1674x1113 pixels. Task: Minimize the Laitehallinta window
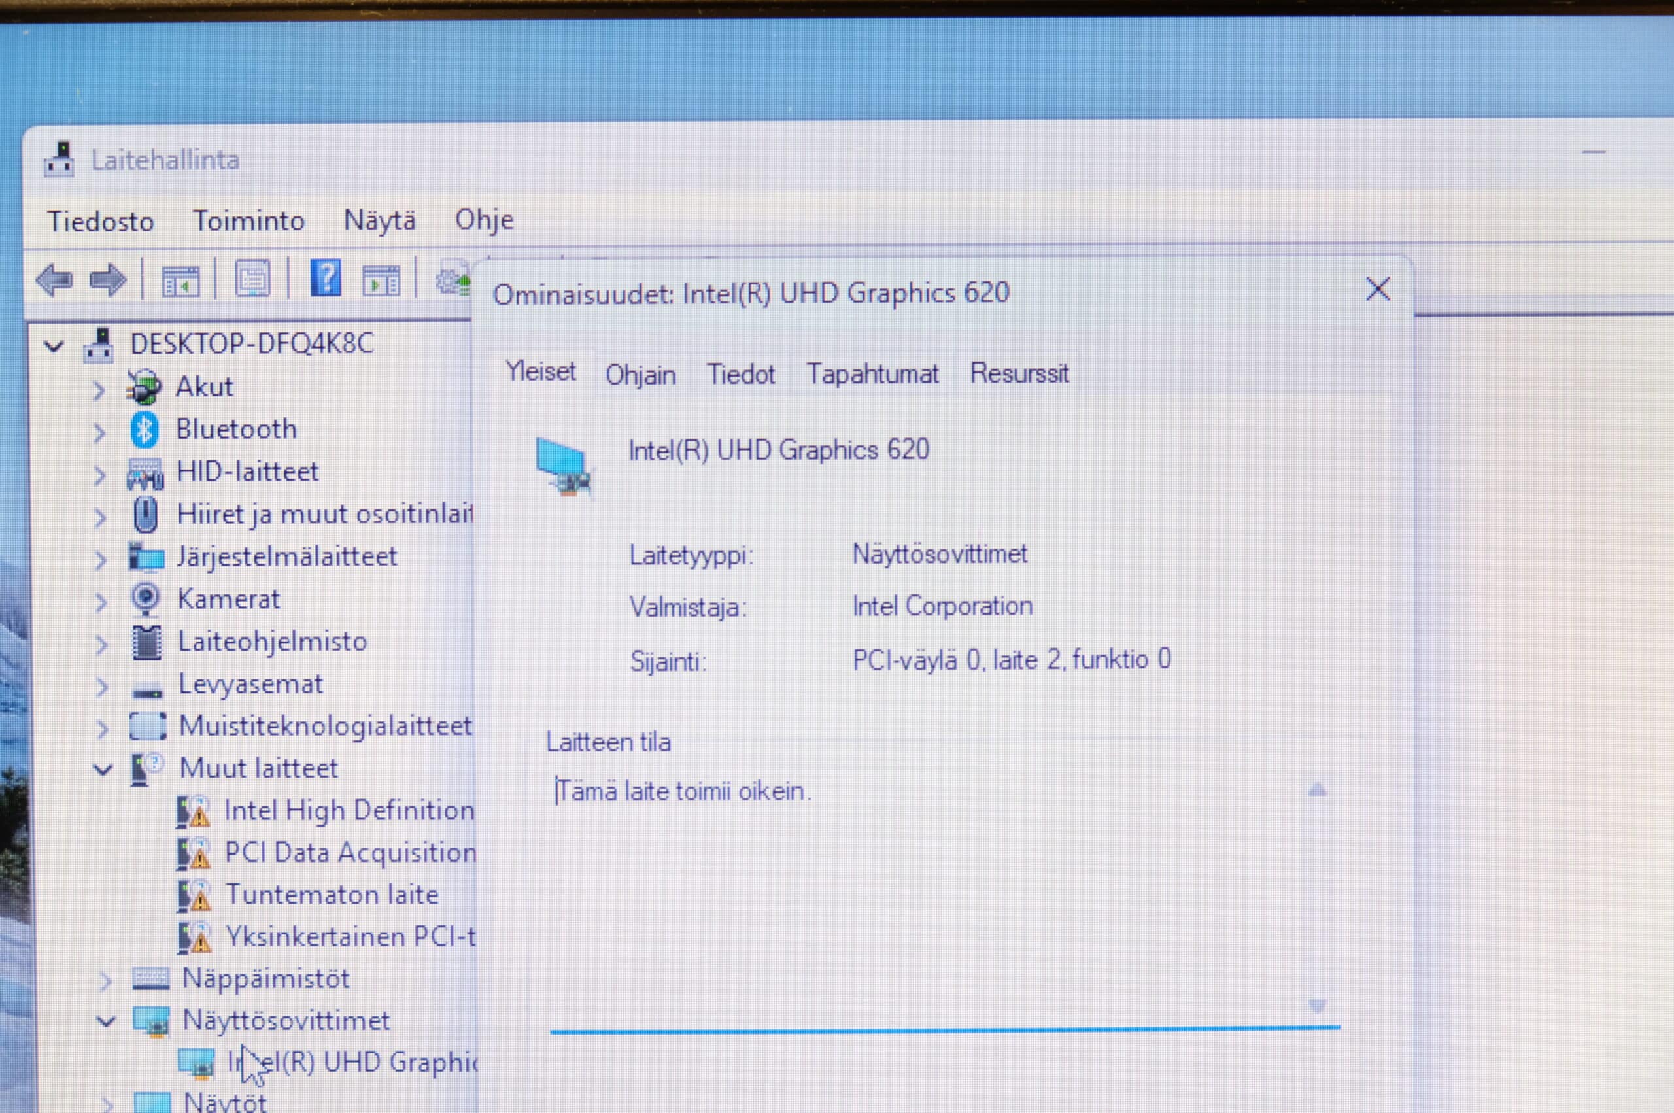click(1593, 152)
